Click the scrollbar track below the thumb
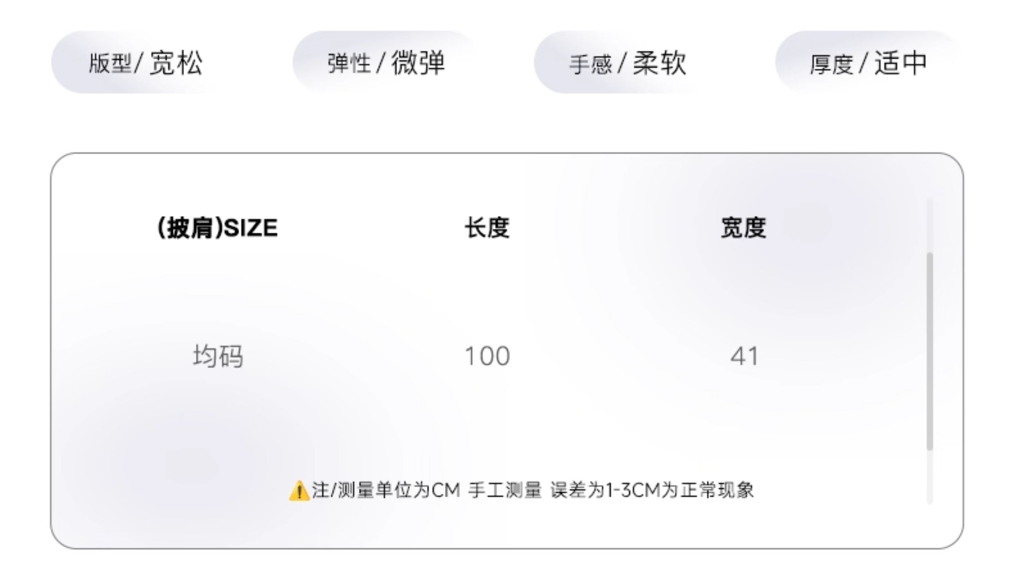Viewport: 1014px width, 584px height. (x=930, y=478)
